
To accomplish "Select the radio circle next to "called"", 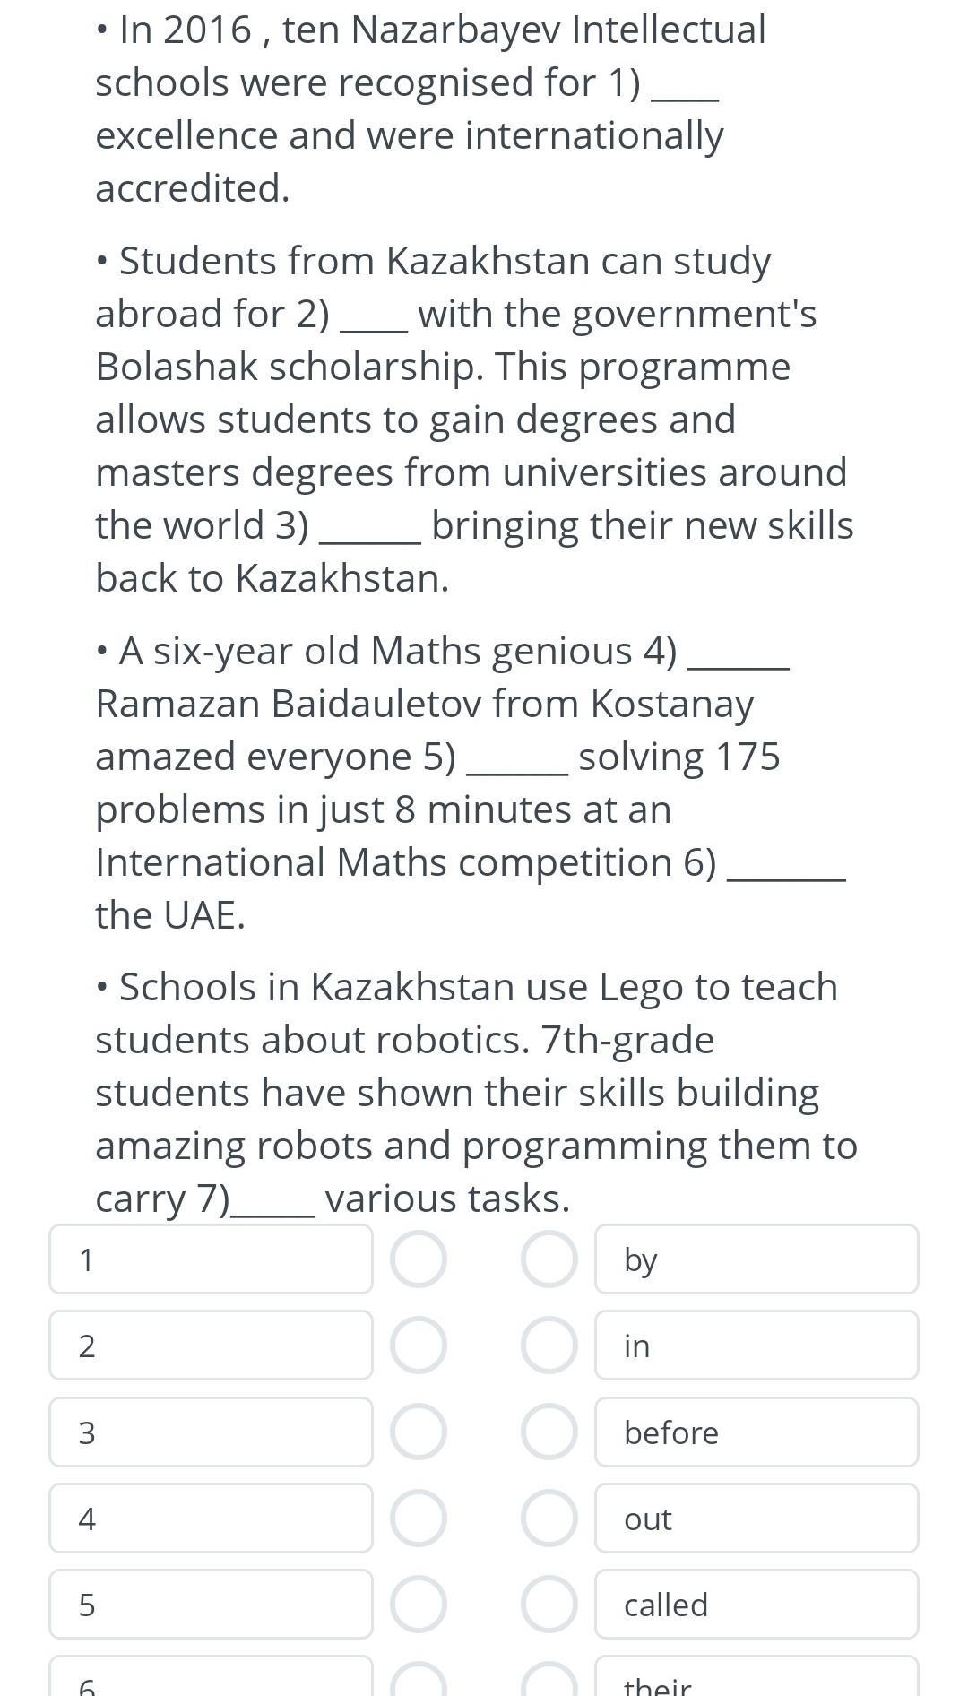I will (x=549, y=1605).
